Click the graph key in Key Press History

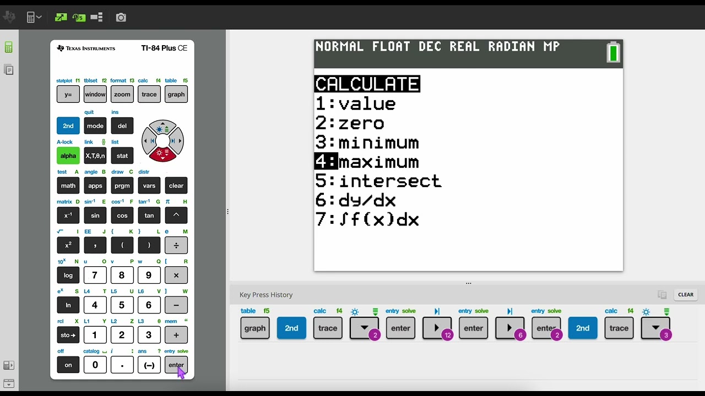[255, 328]
